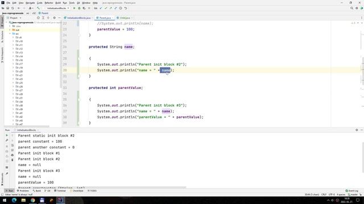Select opened file in Project panel target icon
Image resolution: width=364 pixels, height=204 pixels.
(38, 18)
